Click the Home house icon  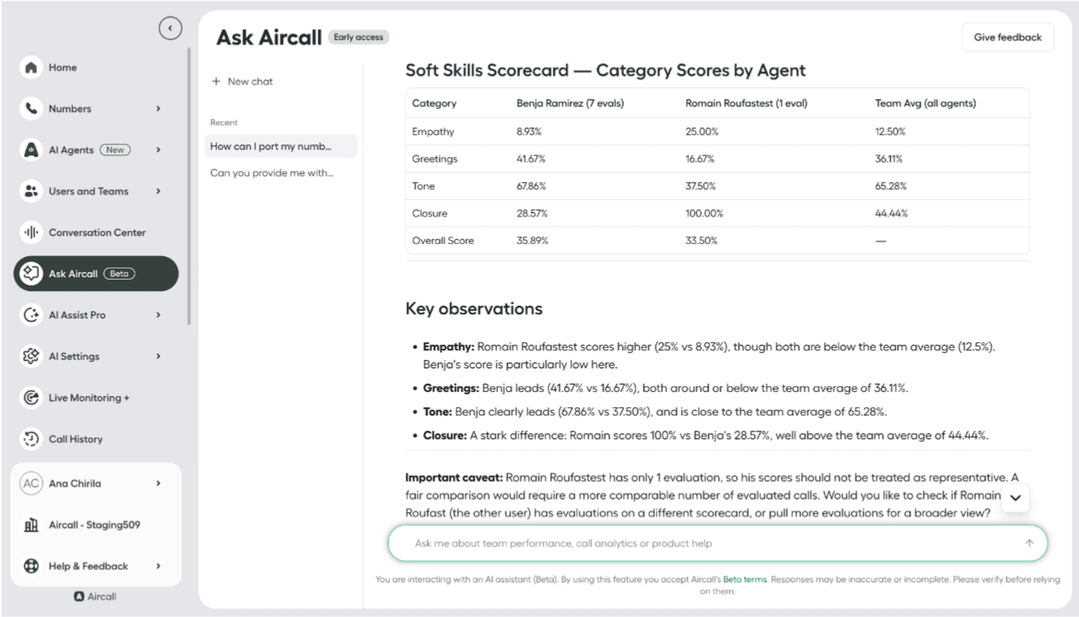[x=32, y=67]
